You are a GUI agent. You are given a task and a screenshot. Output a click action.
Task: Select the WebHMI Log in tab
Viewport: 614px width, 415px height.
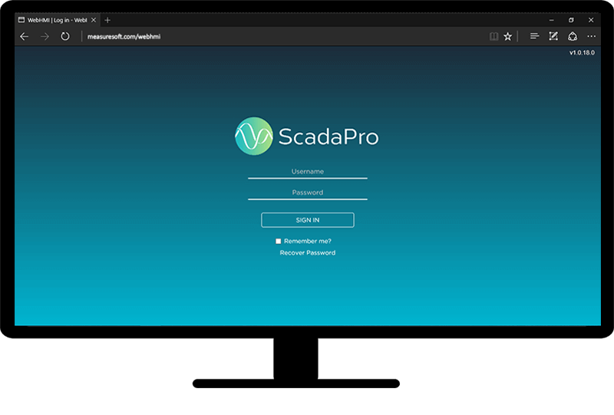[54, 20]
